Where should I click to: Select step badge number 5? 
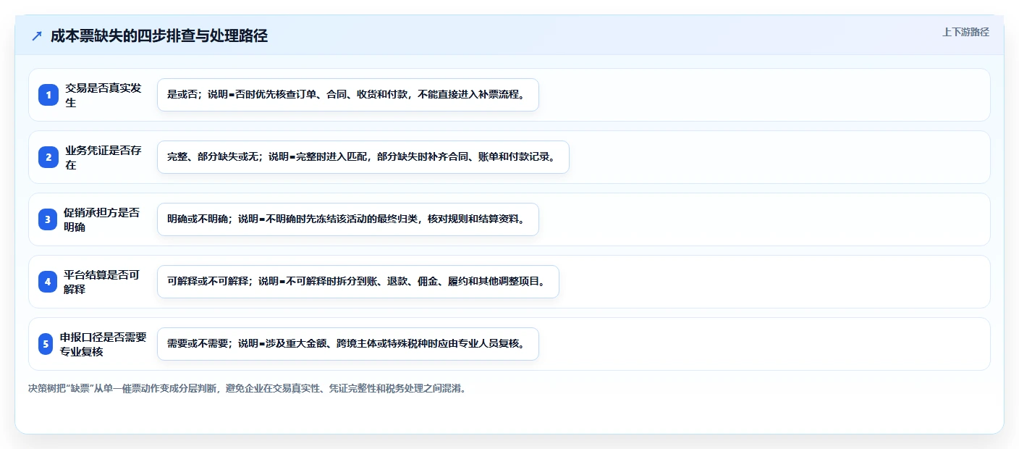[46, 344]
